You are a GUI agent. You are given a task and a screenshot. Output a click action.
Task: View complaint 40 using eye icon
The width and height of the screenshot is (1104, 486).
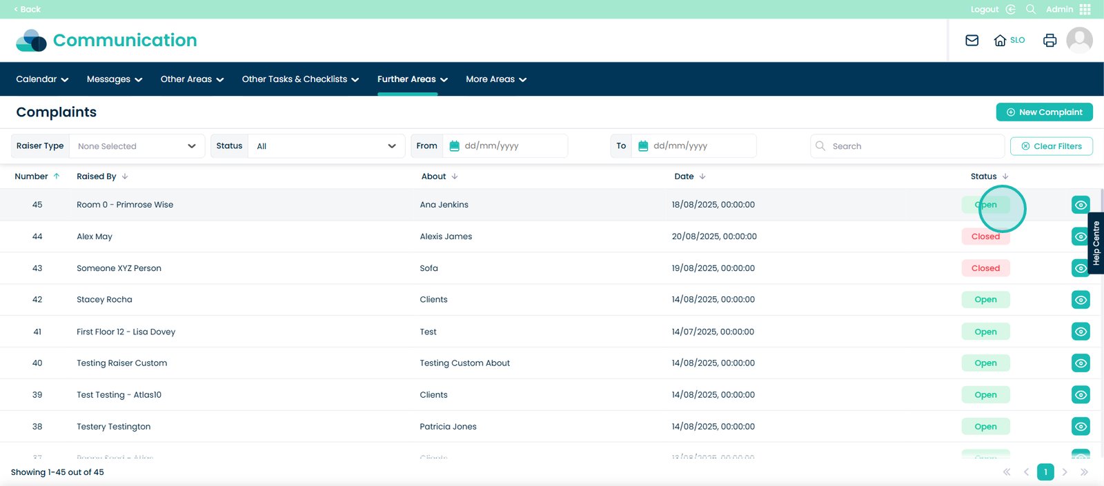1081,363
